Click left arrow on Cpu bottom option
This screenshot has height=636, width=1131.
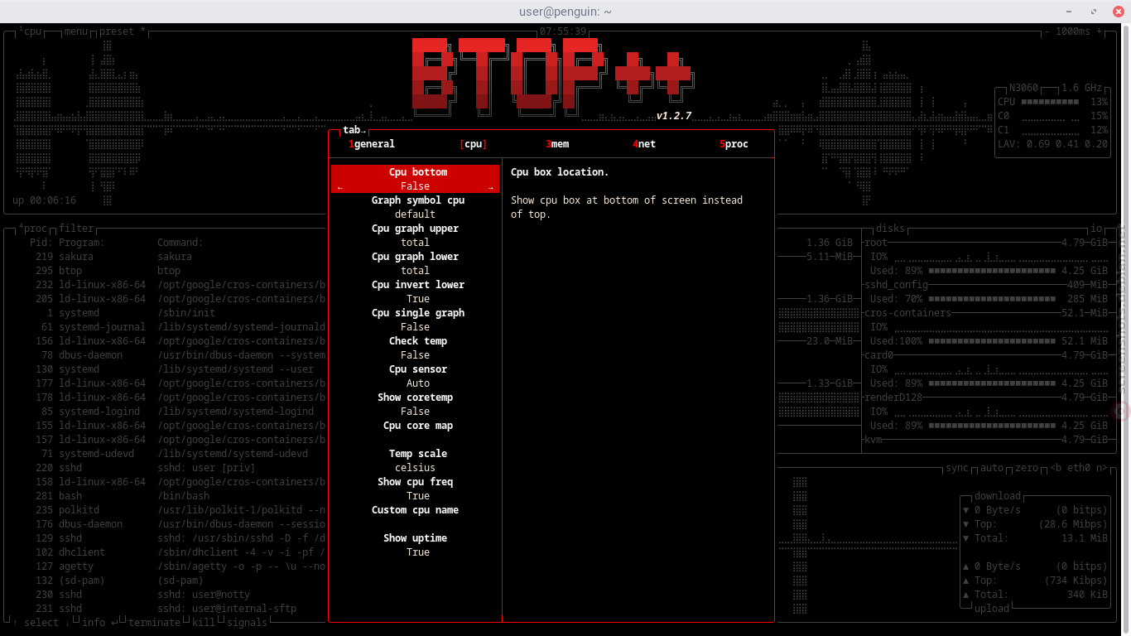click(339, 187)
